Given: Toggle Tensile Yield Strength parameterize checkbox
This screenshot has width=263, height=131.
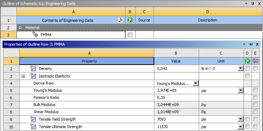Looking at the screenshot, I should coord(255,119).
